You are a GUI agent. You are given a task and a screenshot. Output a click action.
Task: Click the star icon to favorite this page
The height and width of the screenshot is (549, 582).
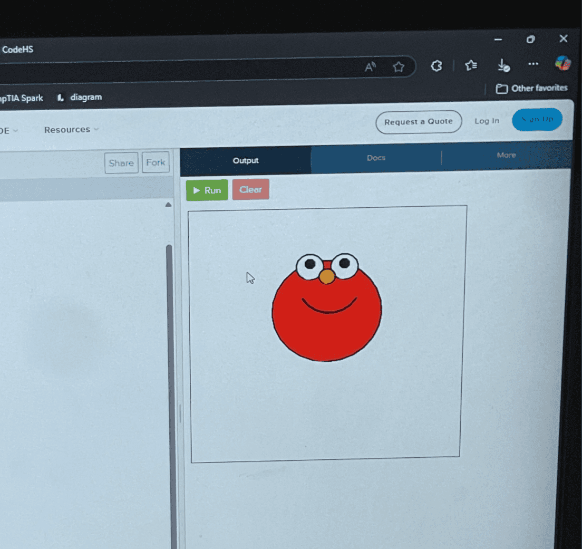click(x=399, y=67)
